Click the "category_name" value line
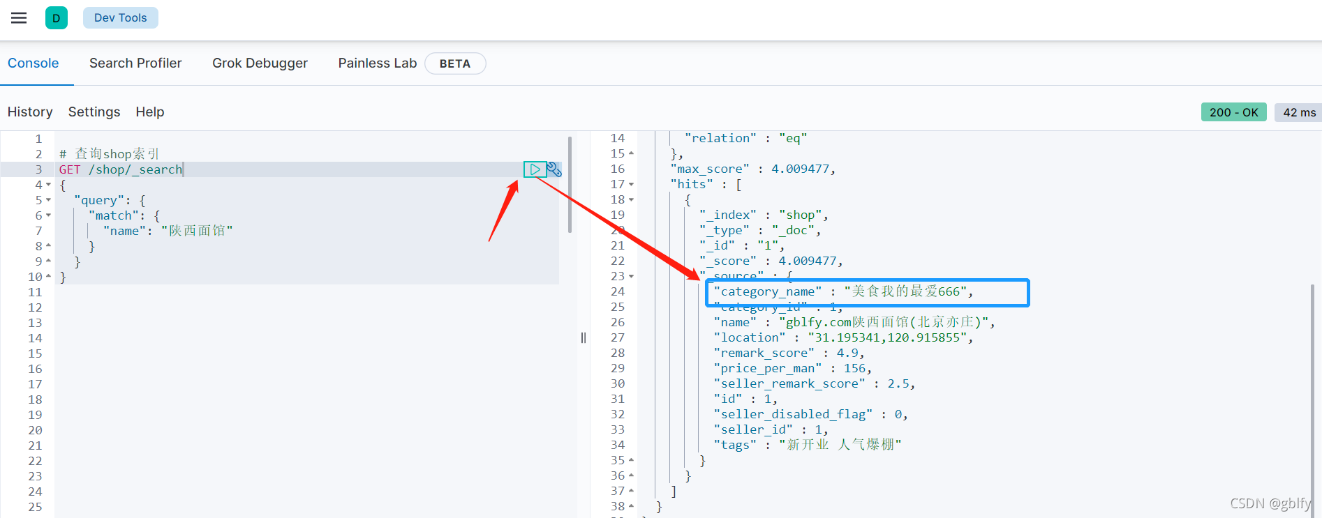Viewport: 1322px width, 518px height. pyautogui.click(x=844, y=291)
